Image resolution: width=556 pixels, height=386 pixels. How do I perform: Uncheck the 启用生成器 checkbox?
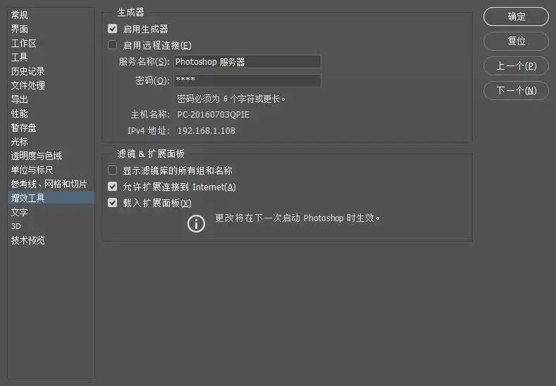(x=113, y=29)
